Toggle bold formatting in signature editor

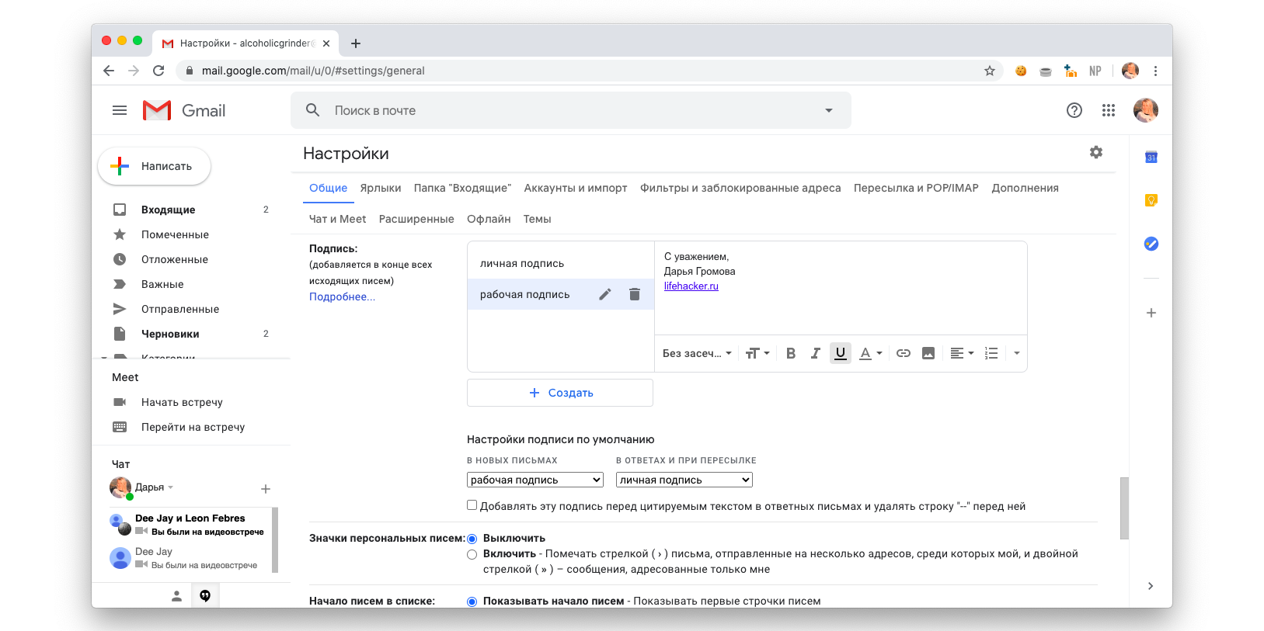(x=791, y=353)
